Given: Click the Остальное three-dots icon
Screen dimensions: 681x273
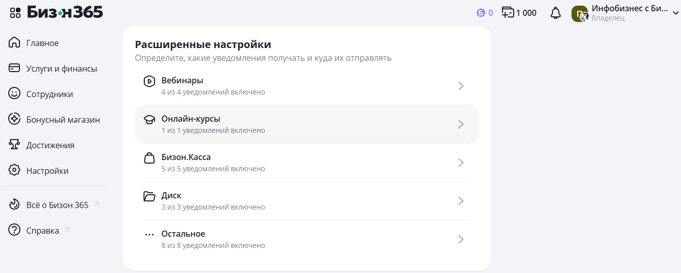Looking at the screenshot, I should pos(149,235).
